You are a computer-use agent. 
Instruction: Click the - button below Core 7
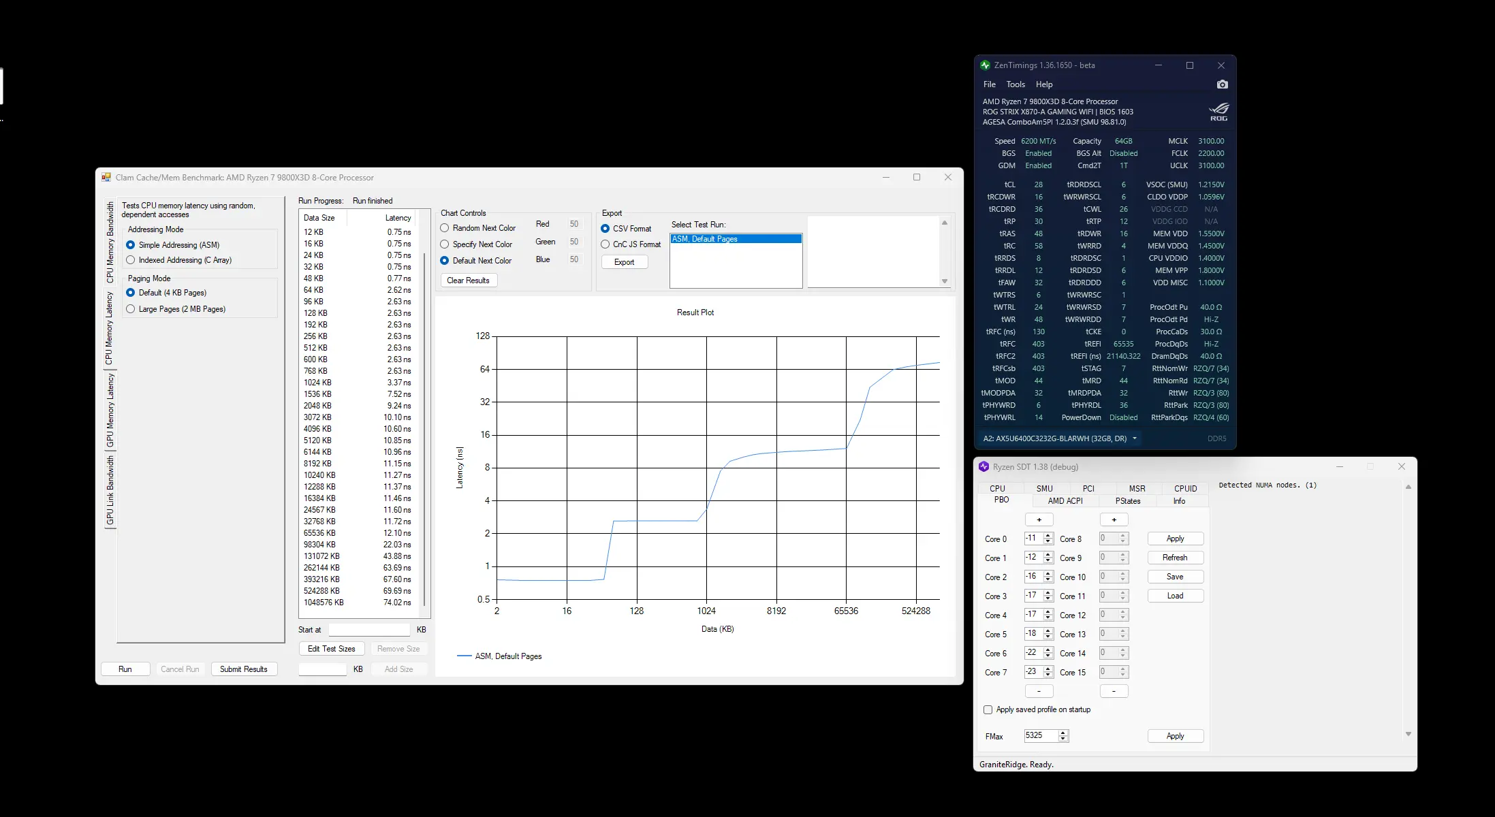[1039, 691]
